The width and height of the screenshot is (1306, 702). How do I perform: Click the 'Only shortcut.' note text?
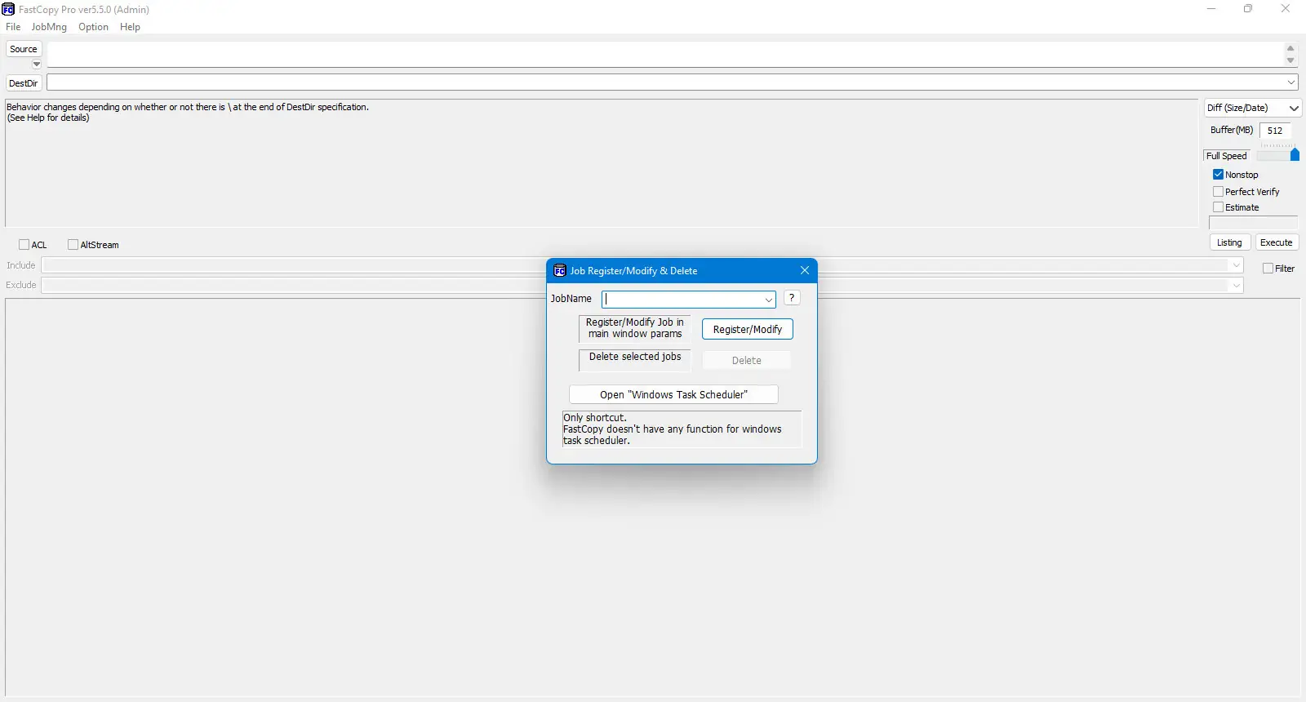595,418
